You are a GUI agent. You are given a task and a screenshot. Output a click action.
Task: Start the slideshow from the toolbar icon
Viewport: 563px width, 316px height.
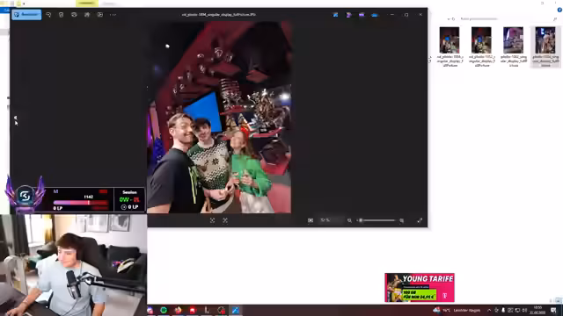click(100, 15)
